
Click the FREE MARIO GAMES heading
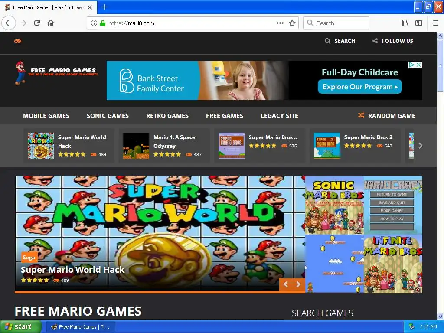pos(78,311)
